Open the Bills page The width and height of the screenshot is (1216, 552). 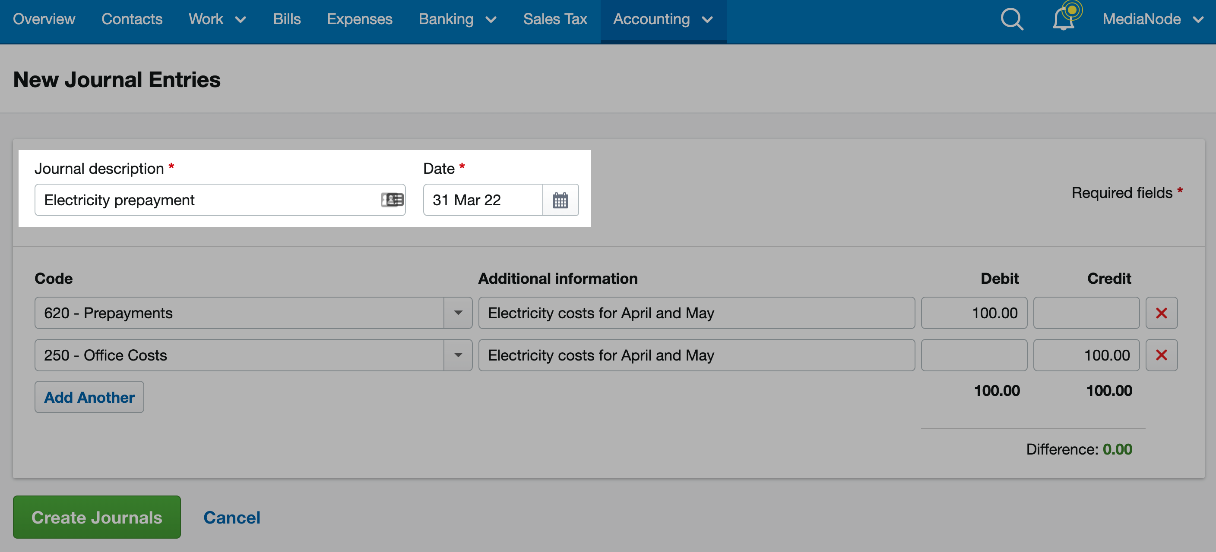(287, 19)
